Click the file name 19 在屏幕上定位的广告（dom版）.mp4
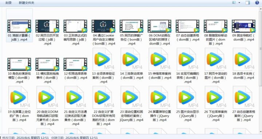 pos(19,116)
